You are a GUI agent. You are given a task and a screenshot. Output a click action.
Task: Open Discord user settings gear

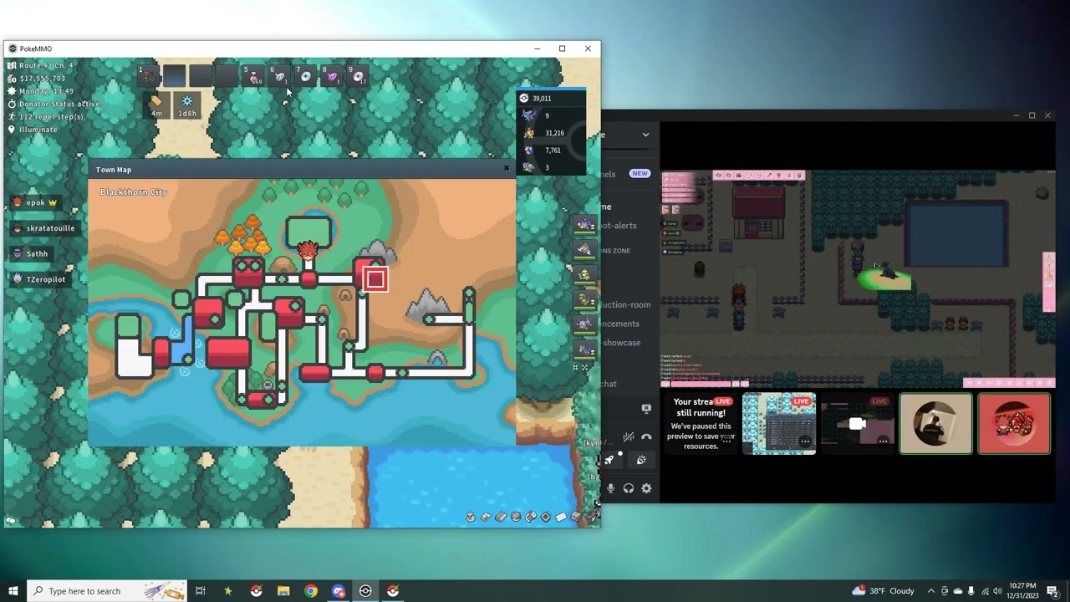point(646,488)
